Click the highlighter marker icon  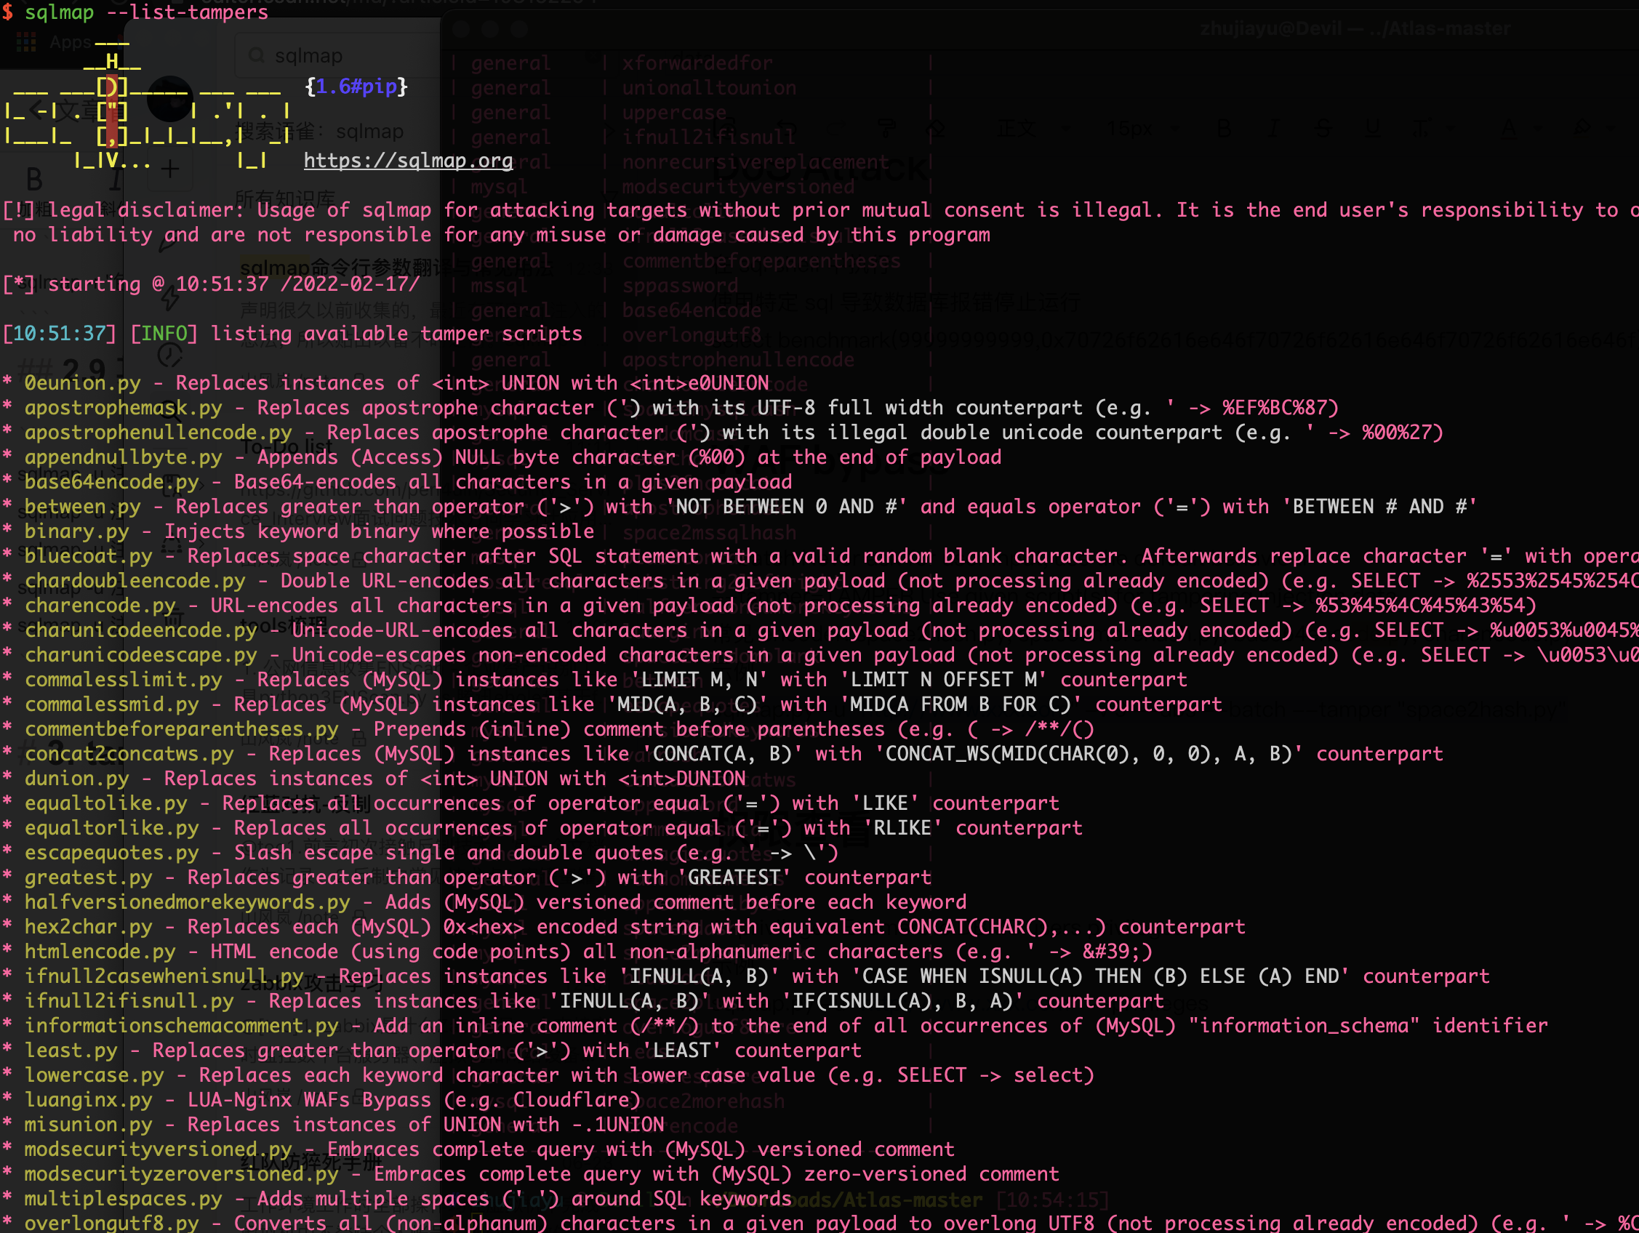pos(1582,127)
